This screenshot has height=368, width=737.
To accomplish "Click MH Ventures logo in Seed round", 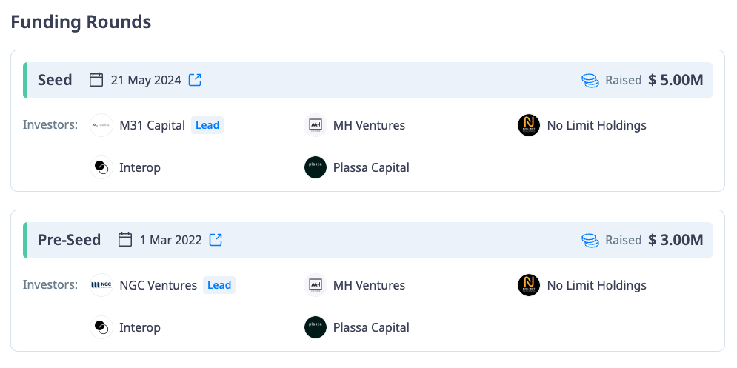I will pyautogui.click(x=316, y=125).
